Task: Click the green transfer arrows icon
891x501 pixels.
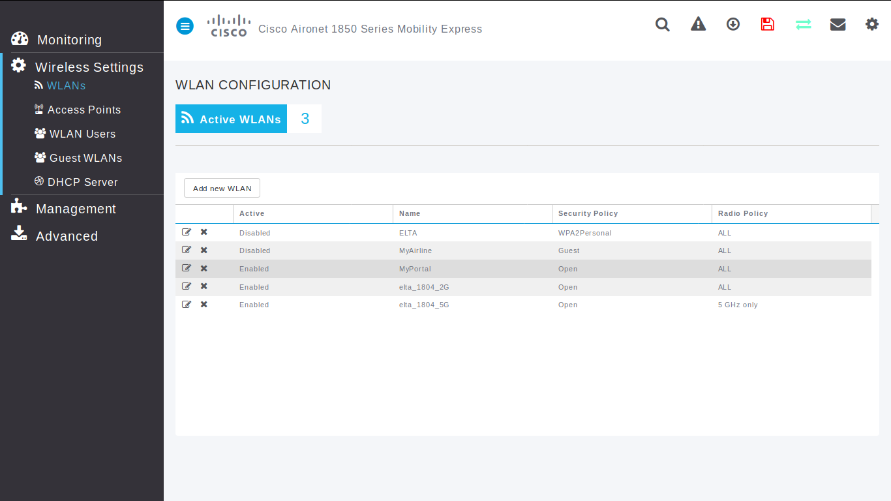Action: 803,25
